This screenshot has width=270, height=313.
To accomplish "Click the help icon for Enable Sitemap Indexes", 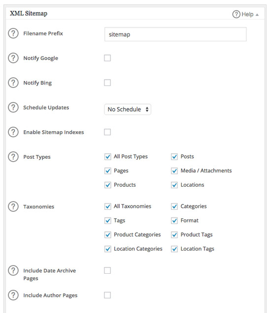I will (x=13, y=132).
